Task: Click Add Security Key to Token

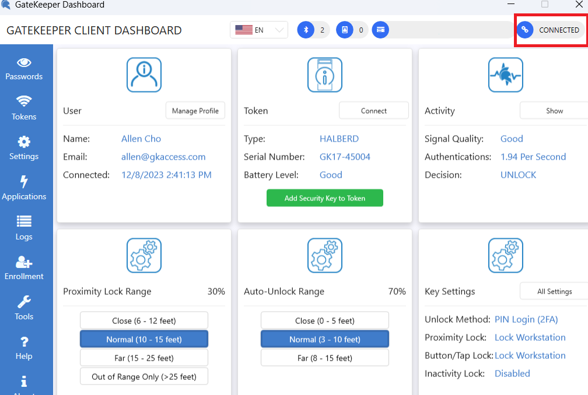Action: point(324,198)
